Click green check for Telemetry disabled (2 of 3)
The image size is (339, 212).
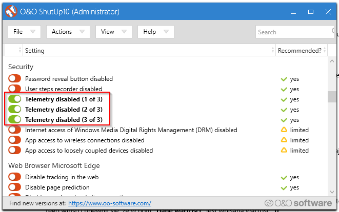pyautogui.click(x=284, y=110)
